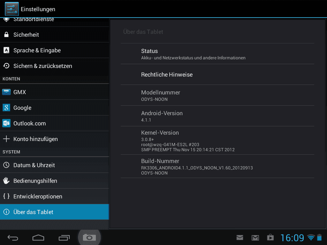Tap the Sprache & Eingabe keyboard icon

(x=6, y=50)
